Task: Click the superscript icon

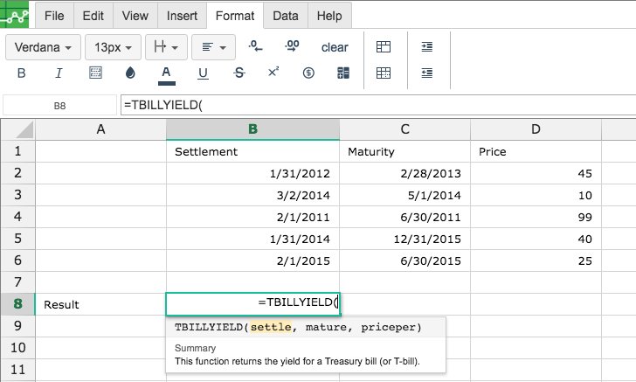Action: point(273,73)
